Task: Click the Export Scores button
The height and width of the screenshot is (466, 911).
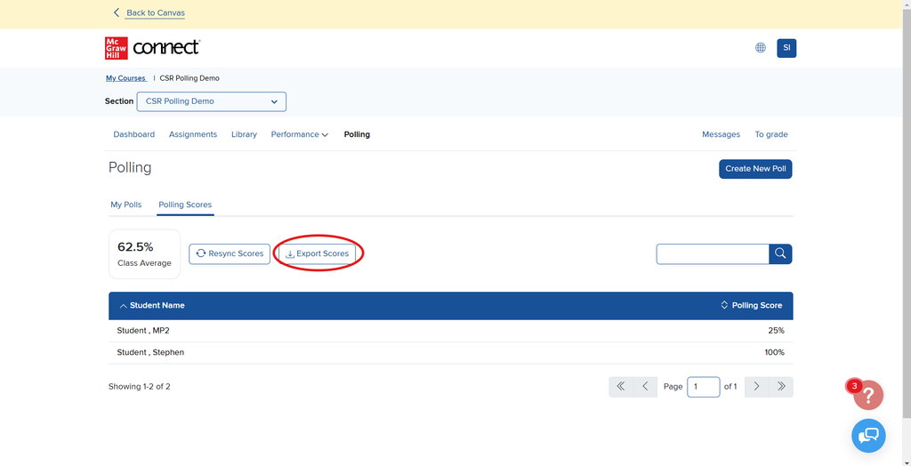Action: 318,254
